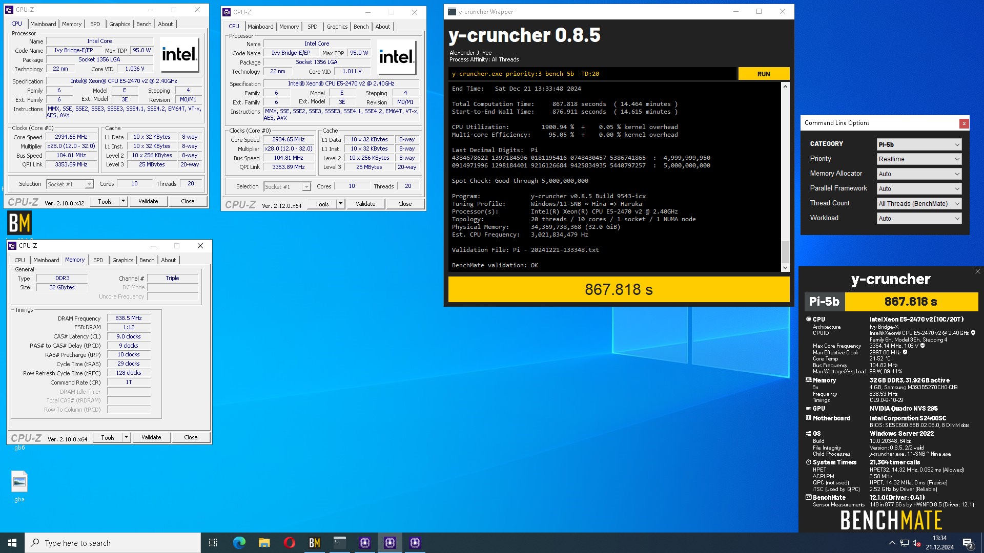The height and width of the screenshot is (553, 984).
Task: Click the yellow RUN button
Action: click(x=764, y=74)
